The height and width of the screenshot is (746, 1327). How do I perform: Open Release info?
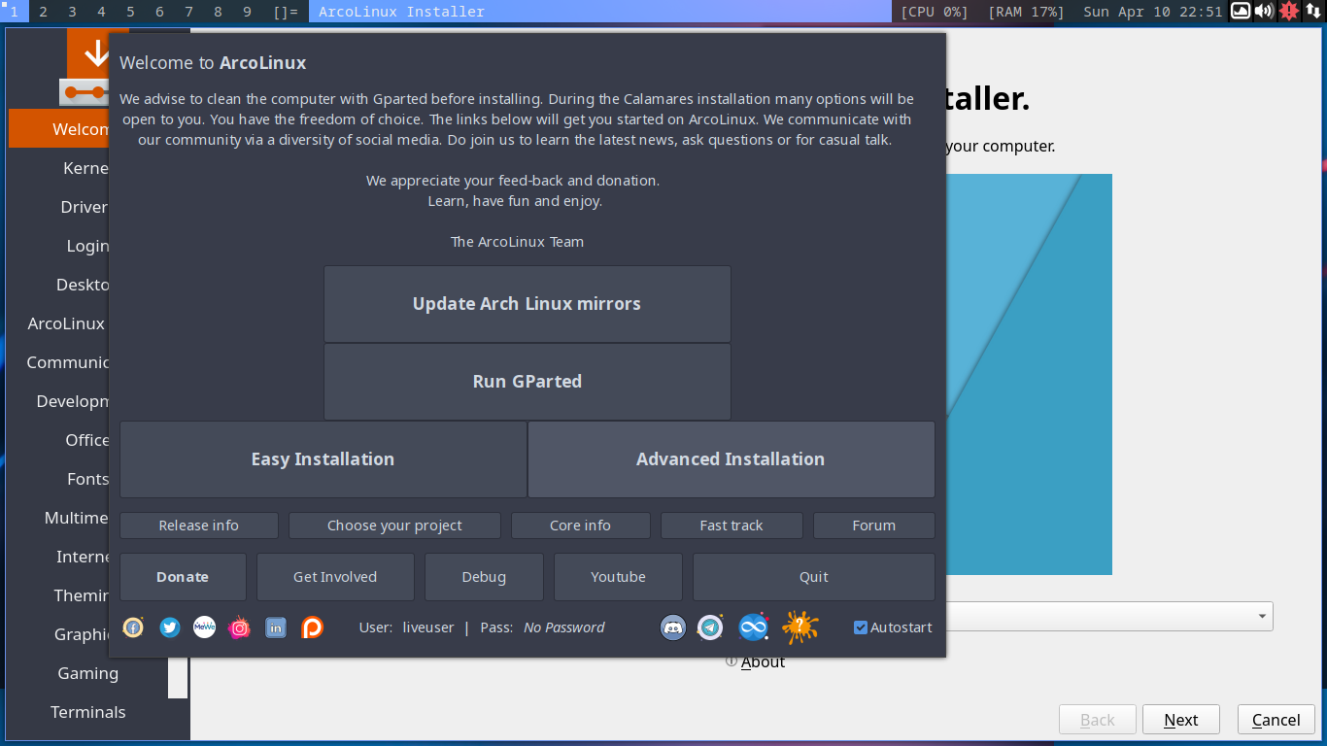(199, 526)
